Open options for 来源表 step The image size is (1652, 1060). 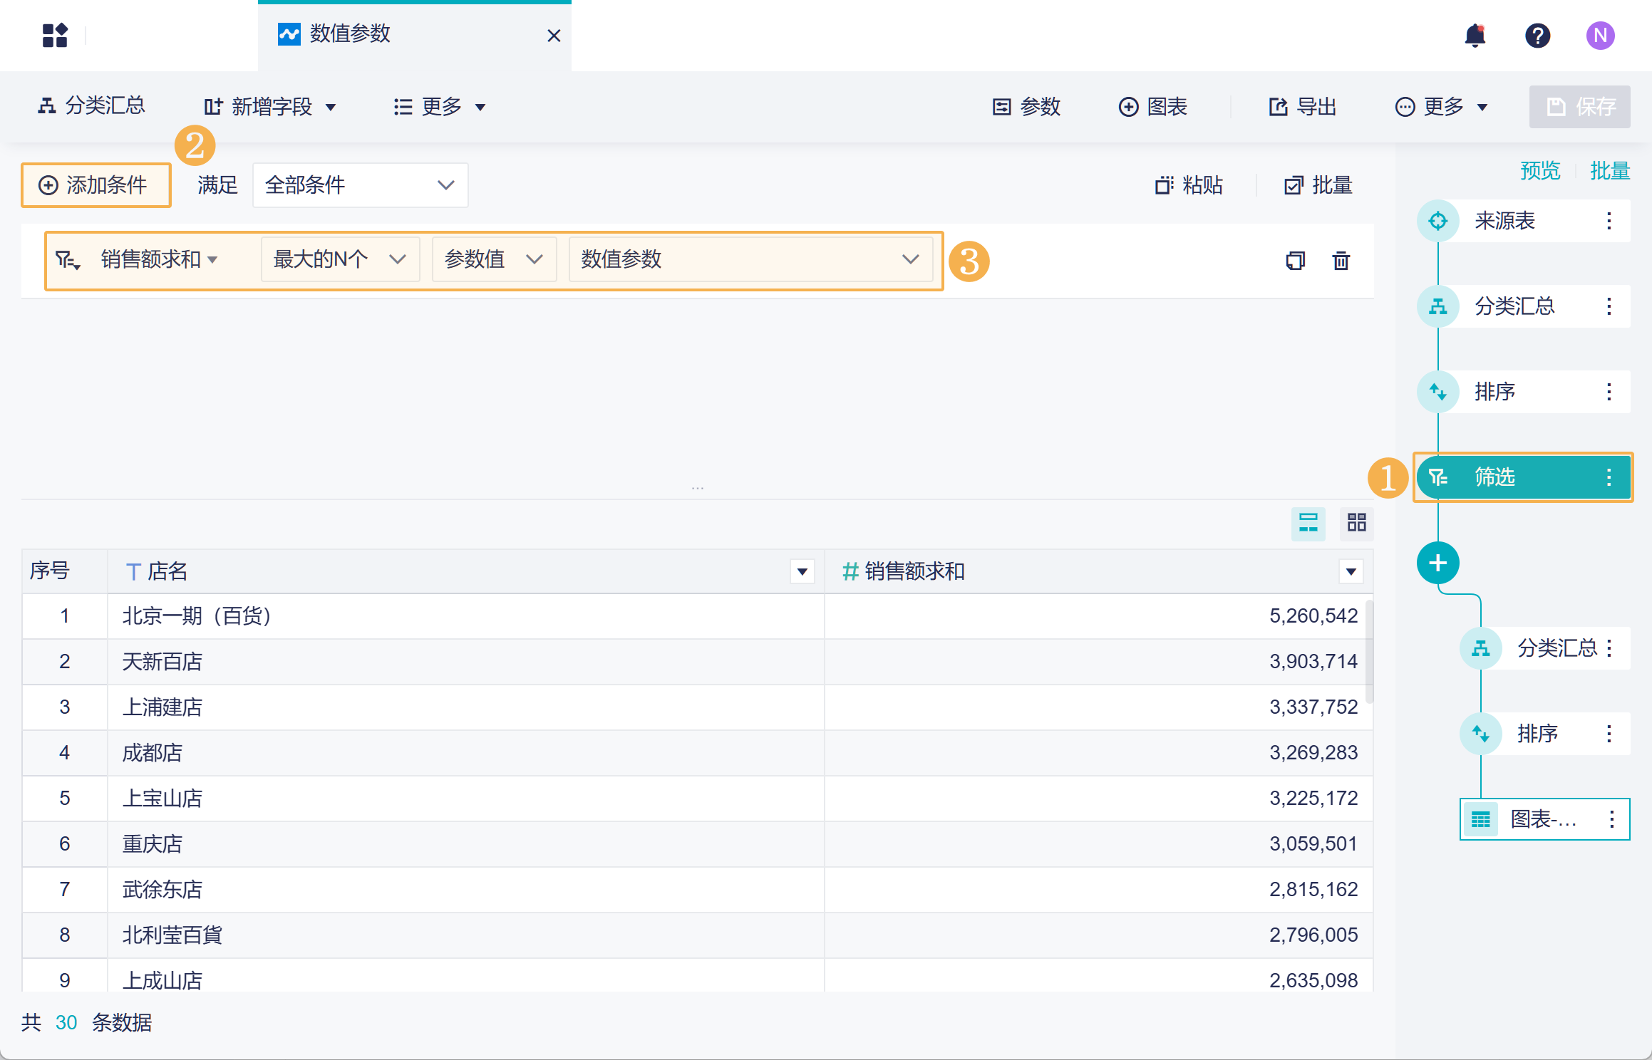coord(1609,221)
